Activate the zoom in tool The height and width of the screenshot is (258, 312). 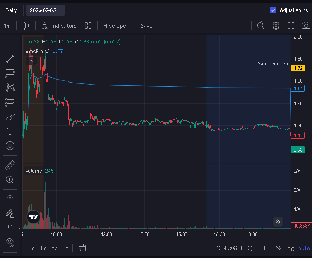[x=10, y=180]
